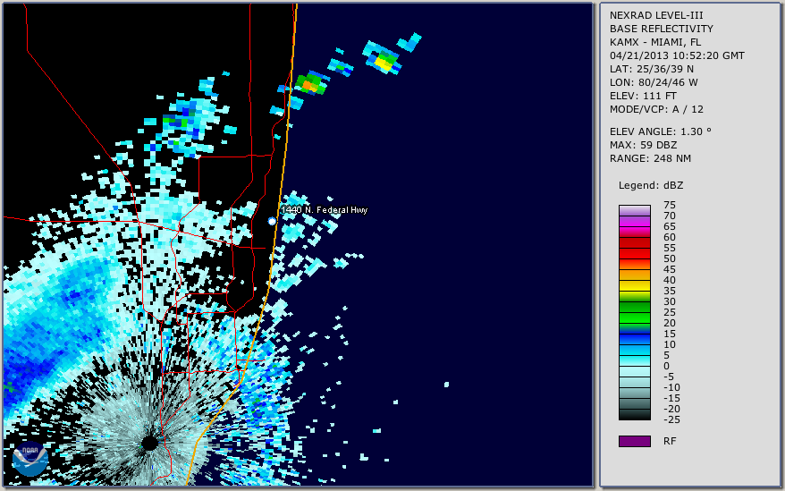Click the purple RF legend swatch
The image size is (785, 491).
pyautogui.click(x=634, y=441)
